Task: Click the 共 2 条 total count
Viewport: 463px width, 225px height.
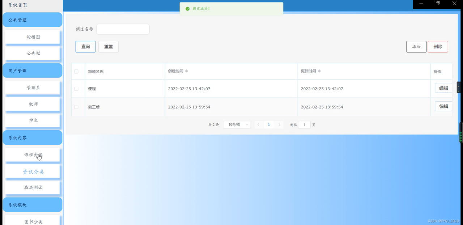Action: 214,125
